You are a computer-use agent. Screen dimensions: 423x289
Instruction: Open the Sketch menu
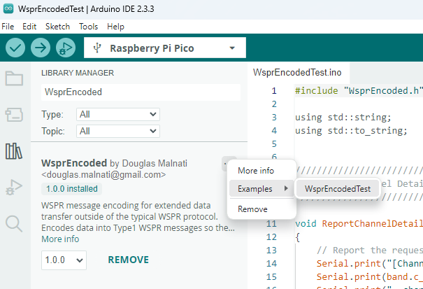pos(57,27)
